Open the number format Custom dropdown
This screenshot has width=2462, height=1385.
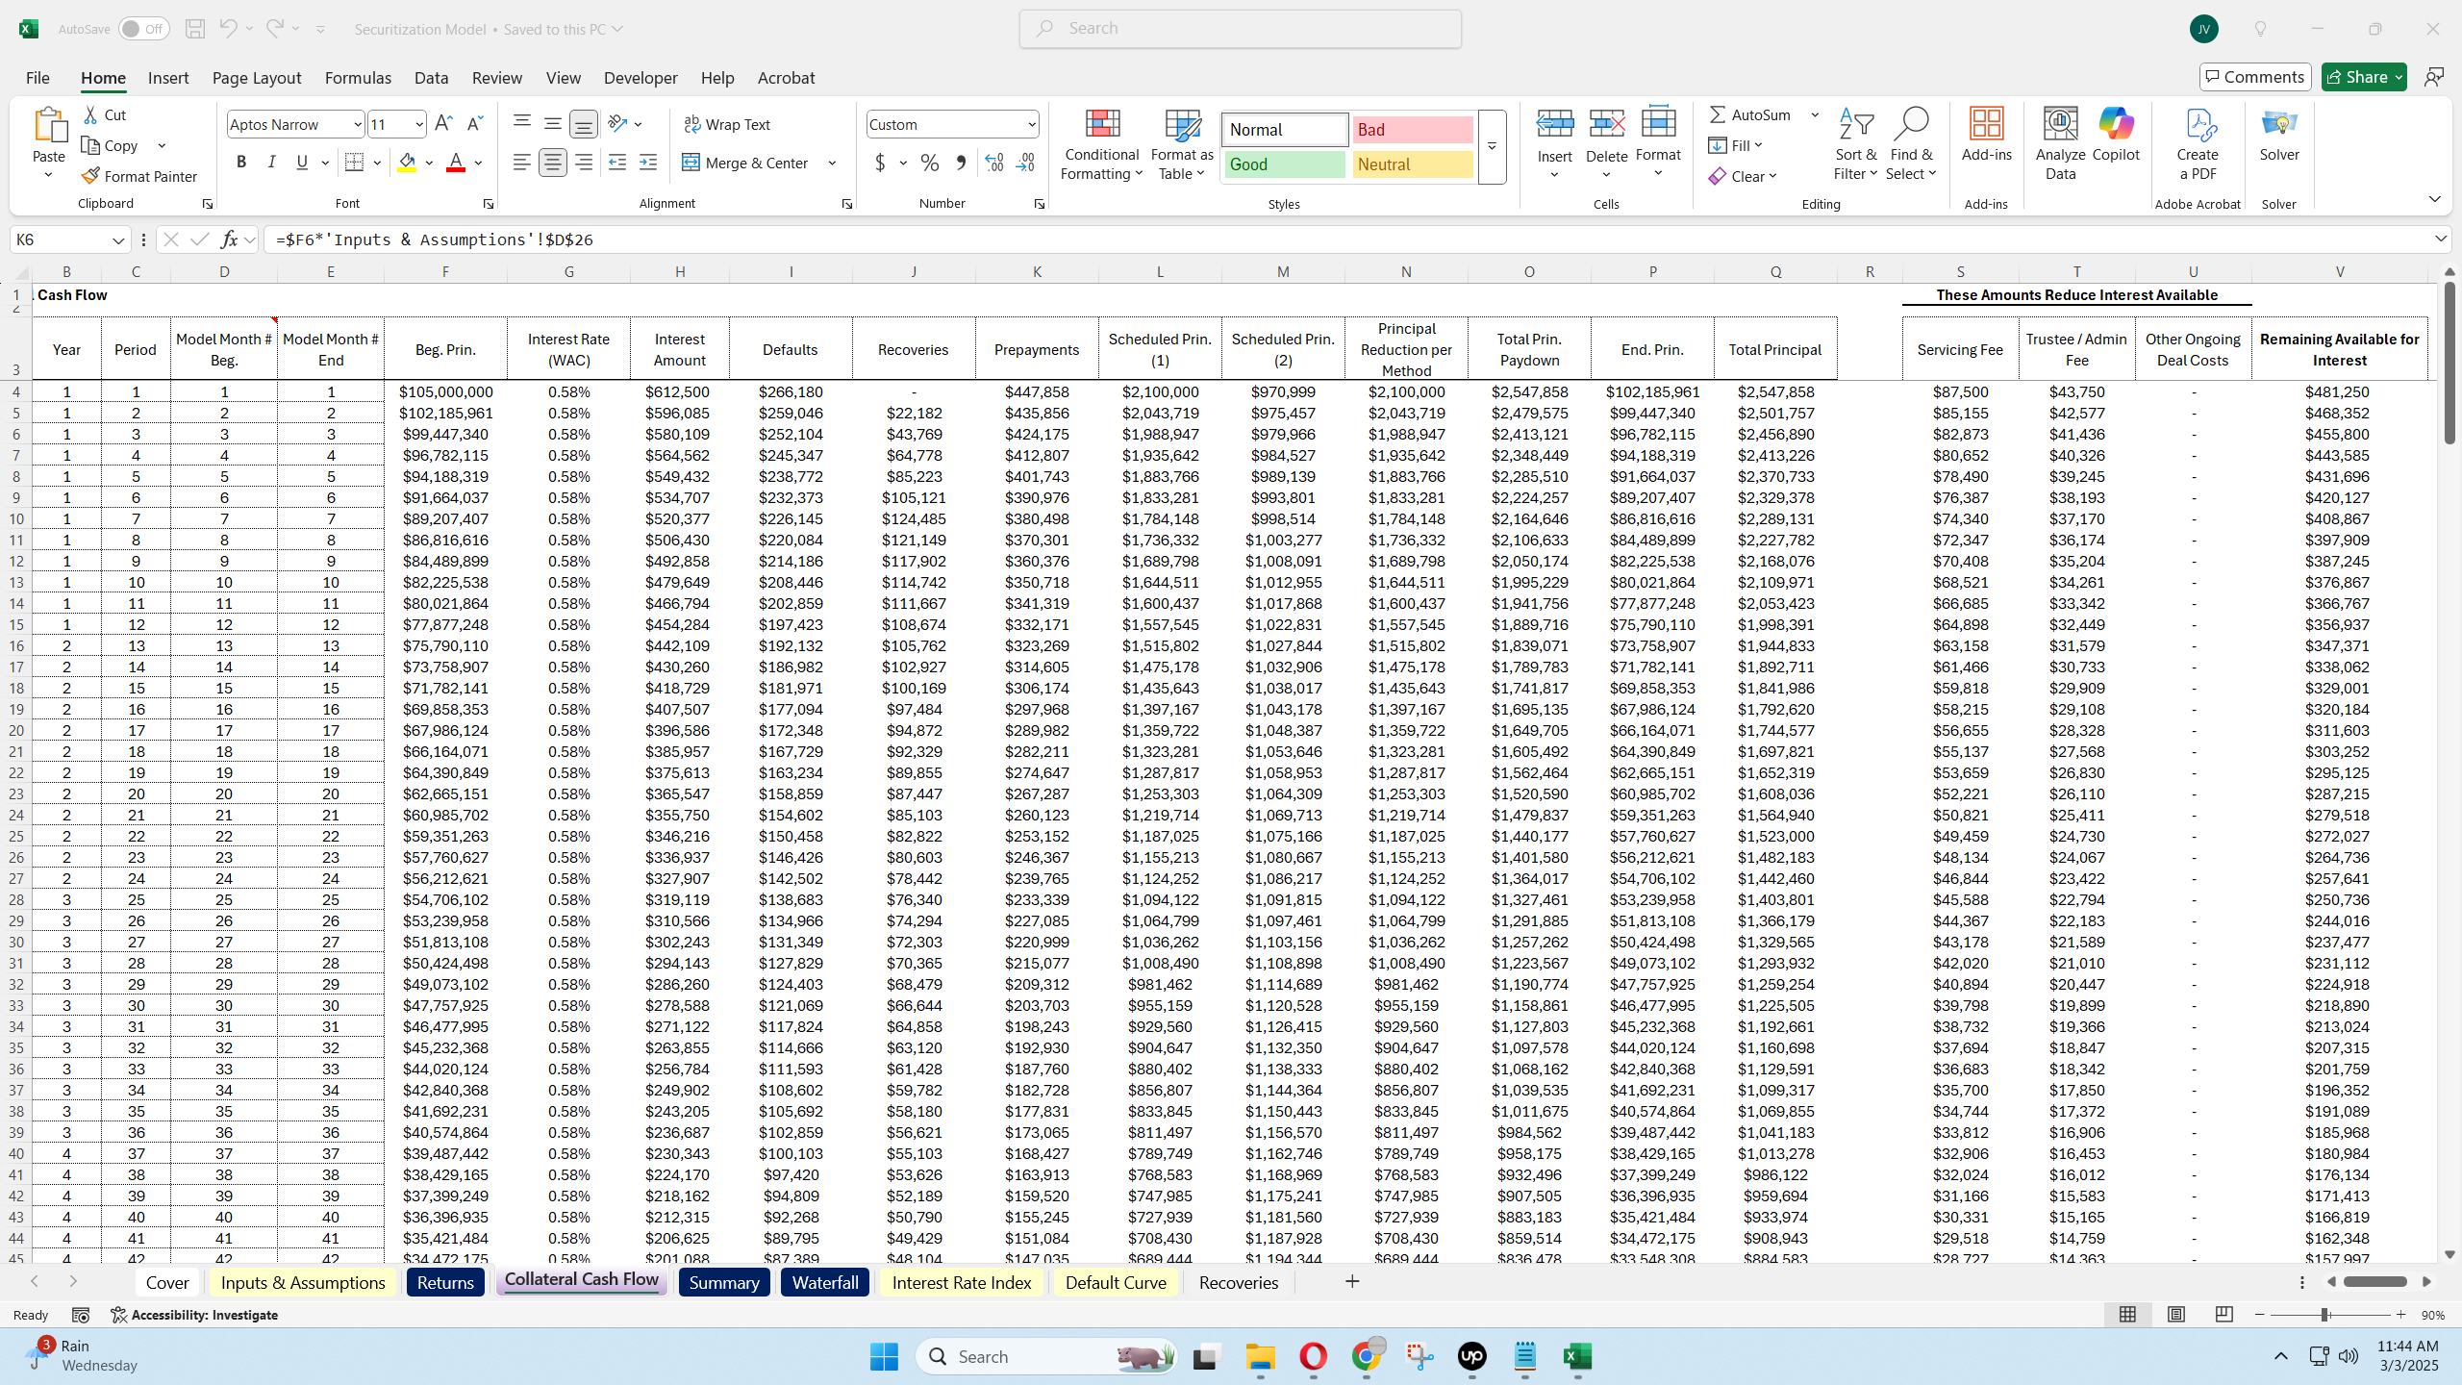(x=1031, y=124)
